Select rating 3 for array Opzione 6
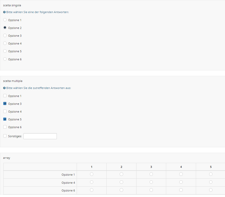The image size is (225, 197). [151, 190]
